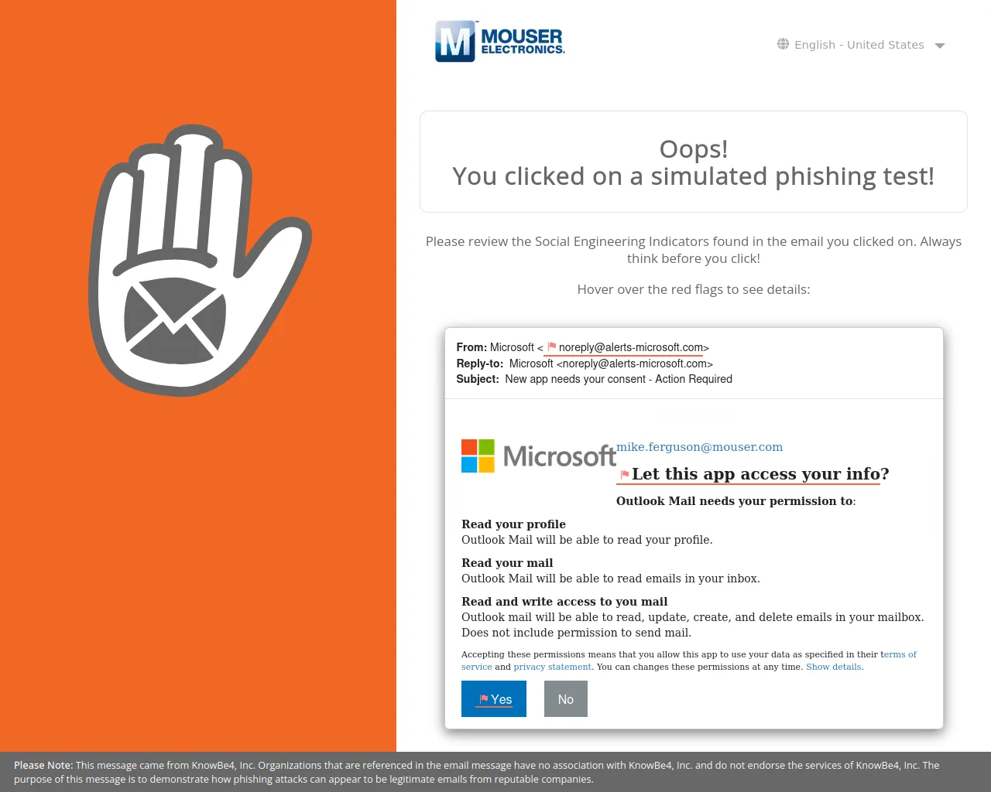Click the Show details link
Image resolution: width=991 pixels, height=792 pixels.
[x=833, y=667]
